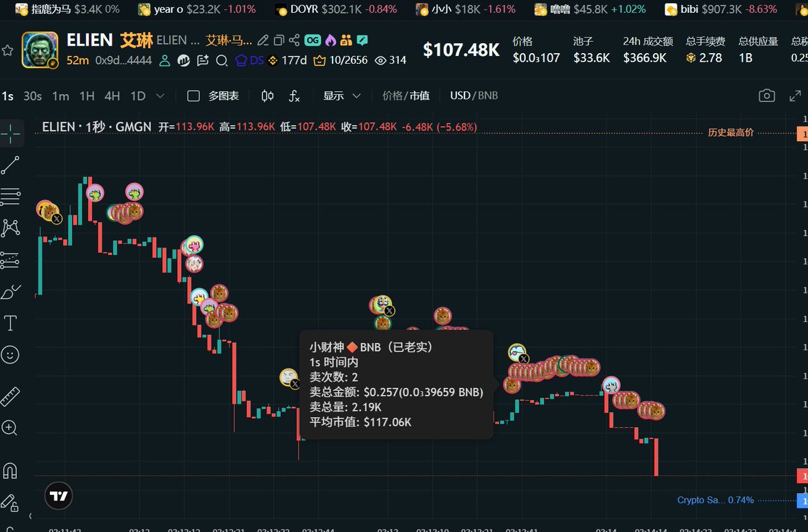The width and height of the screenshot is (808, 532).
Task: Click the 177d Binance age badge
Action: (x=288, y=61)
